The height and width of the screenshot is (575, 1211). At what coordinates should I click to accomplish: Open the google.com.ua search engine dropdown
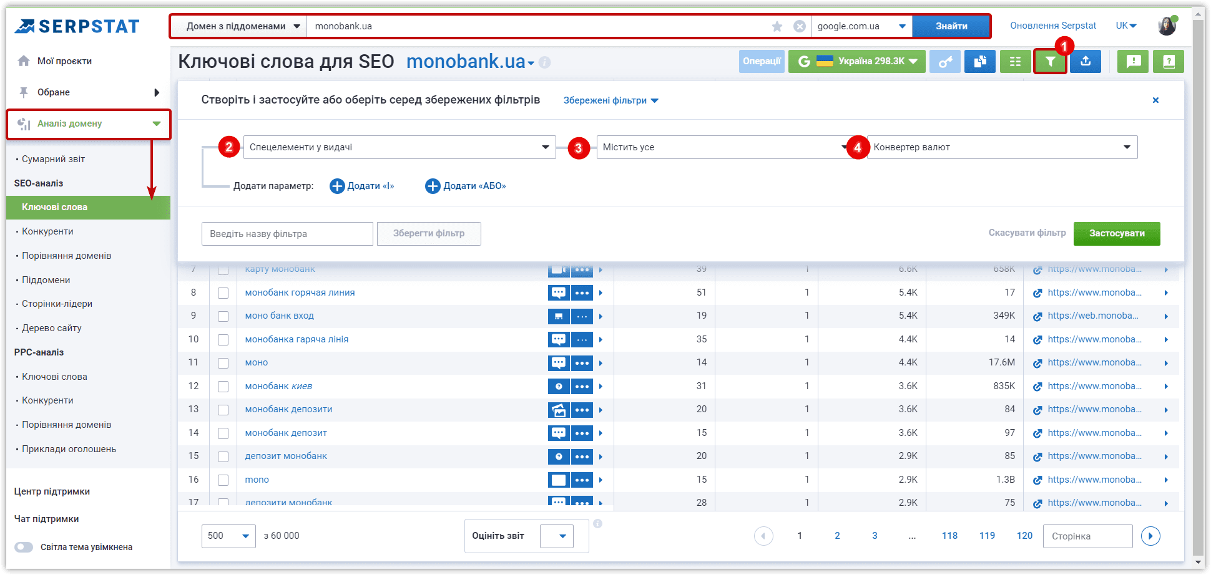pos(861,26)
